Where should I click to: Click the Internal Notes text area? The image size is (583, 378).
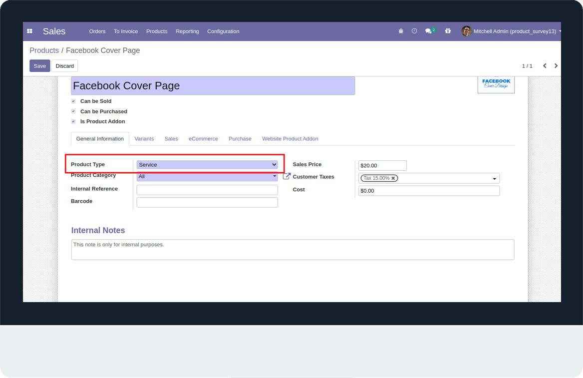[292, 250]
